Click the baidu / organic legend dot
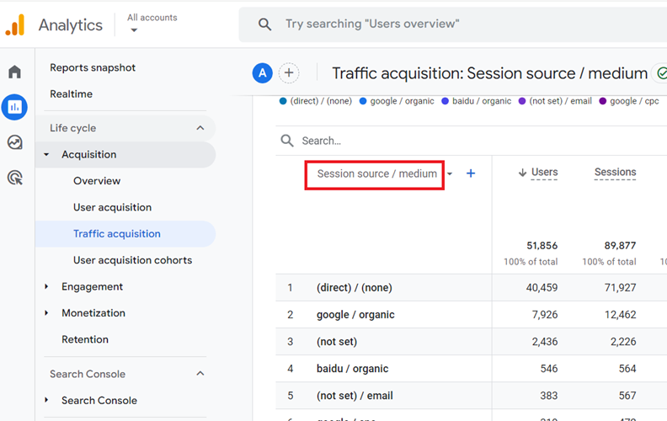The image size is (667, 421). point(445,101)
